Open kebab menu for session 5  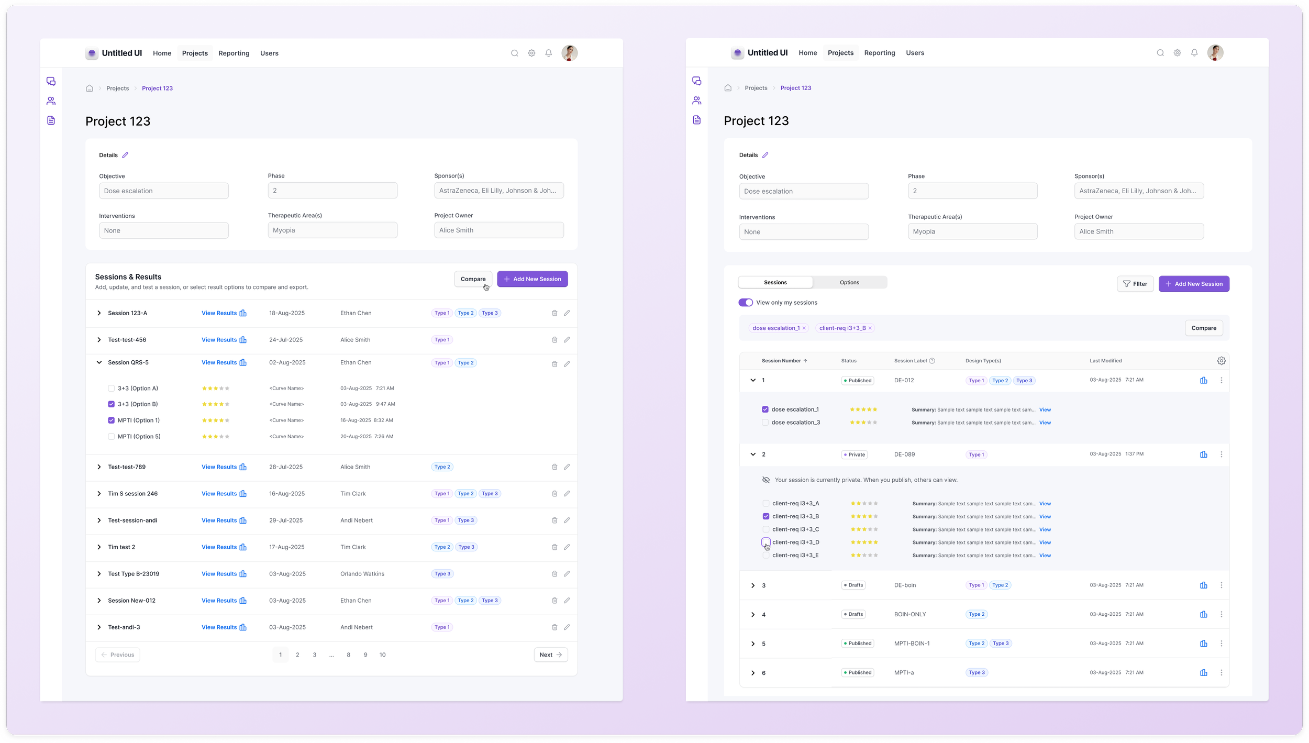pyautogui.click(x=1221, y=644)
